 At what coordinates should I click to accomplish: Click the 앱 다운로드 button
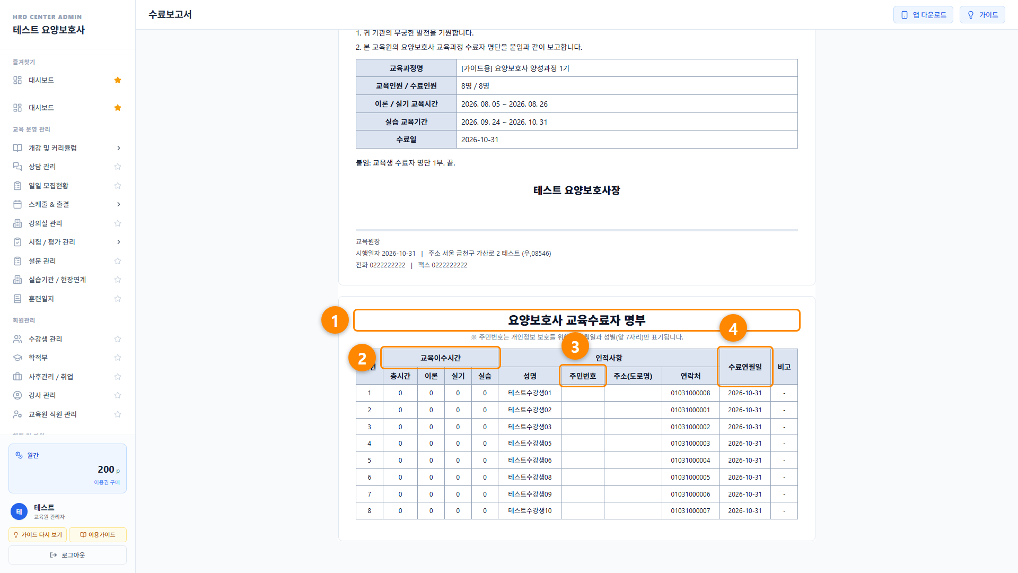pyautogui.click(x=923, y=15)
